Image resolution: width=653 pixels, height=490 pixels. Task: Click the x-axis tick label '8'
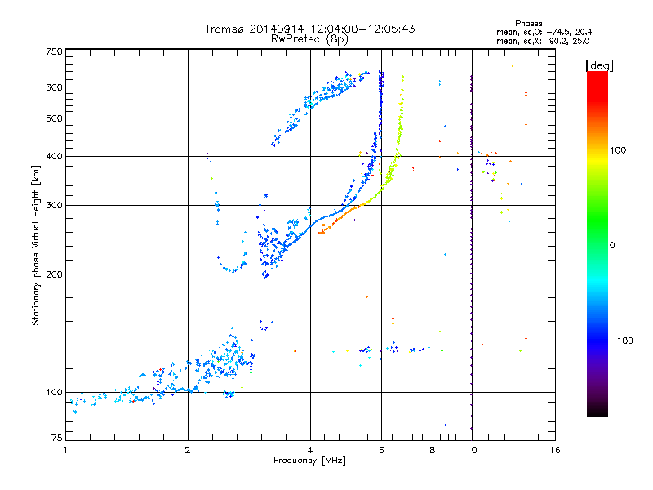433,450
